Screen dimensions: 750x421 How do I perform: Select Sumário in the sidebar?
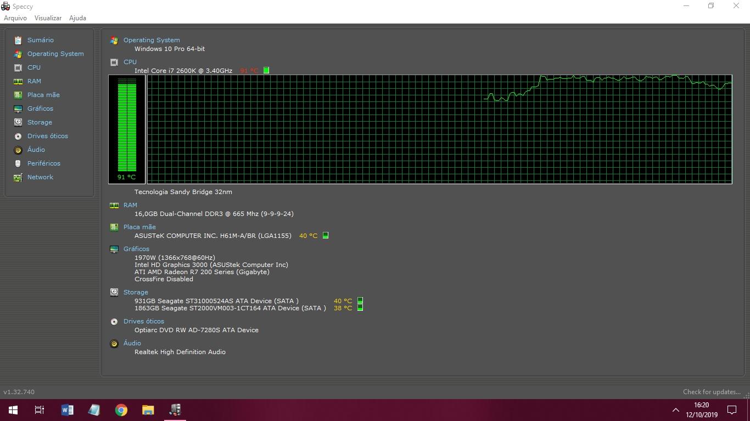pos(41,40)
